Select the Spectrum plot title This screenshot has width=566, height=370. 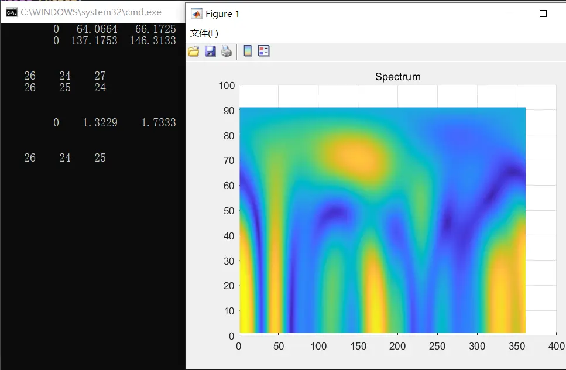398,77
